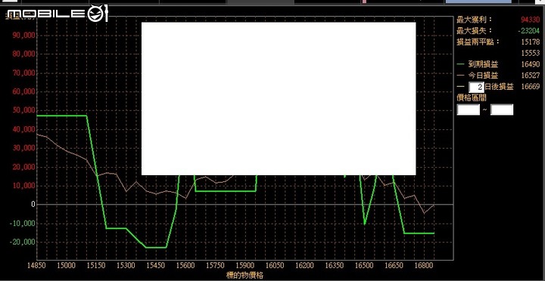
Task: Select the 今日損益 legend label
Action: point(483,76)
